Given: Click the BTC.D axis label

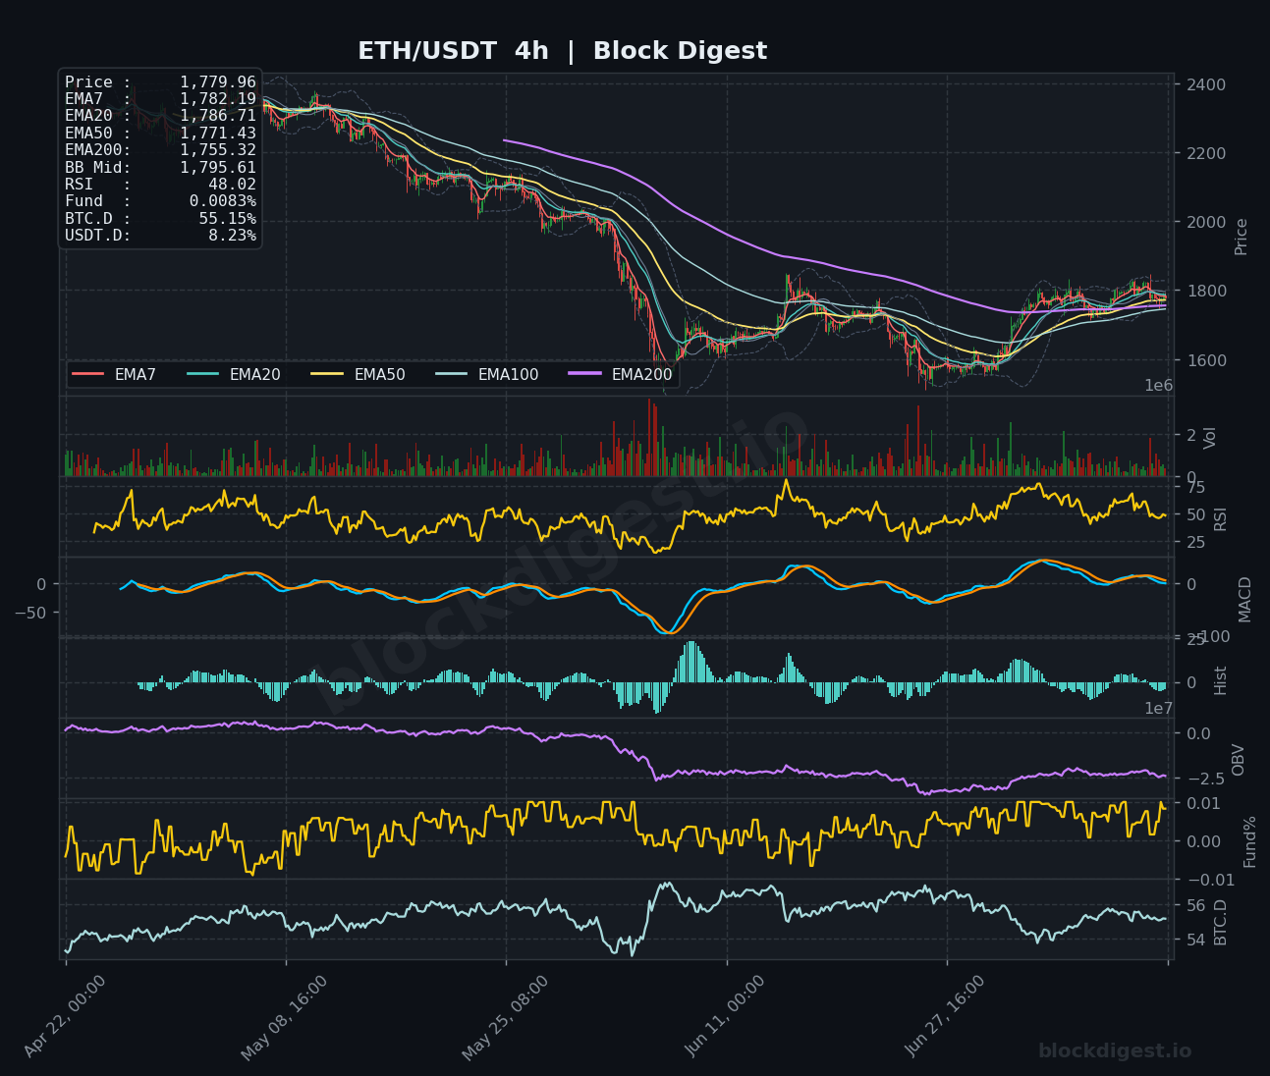Looking at the screenshot, I should pyautogui.click(x=1221, y=922).
